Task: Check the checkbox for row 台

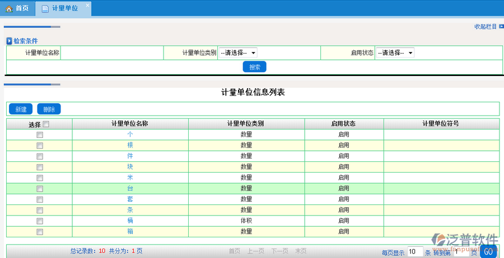Action: [x=40, y=189]
